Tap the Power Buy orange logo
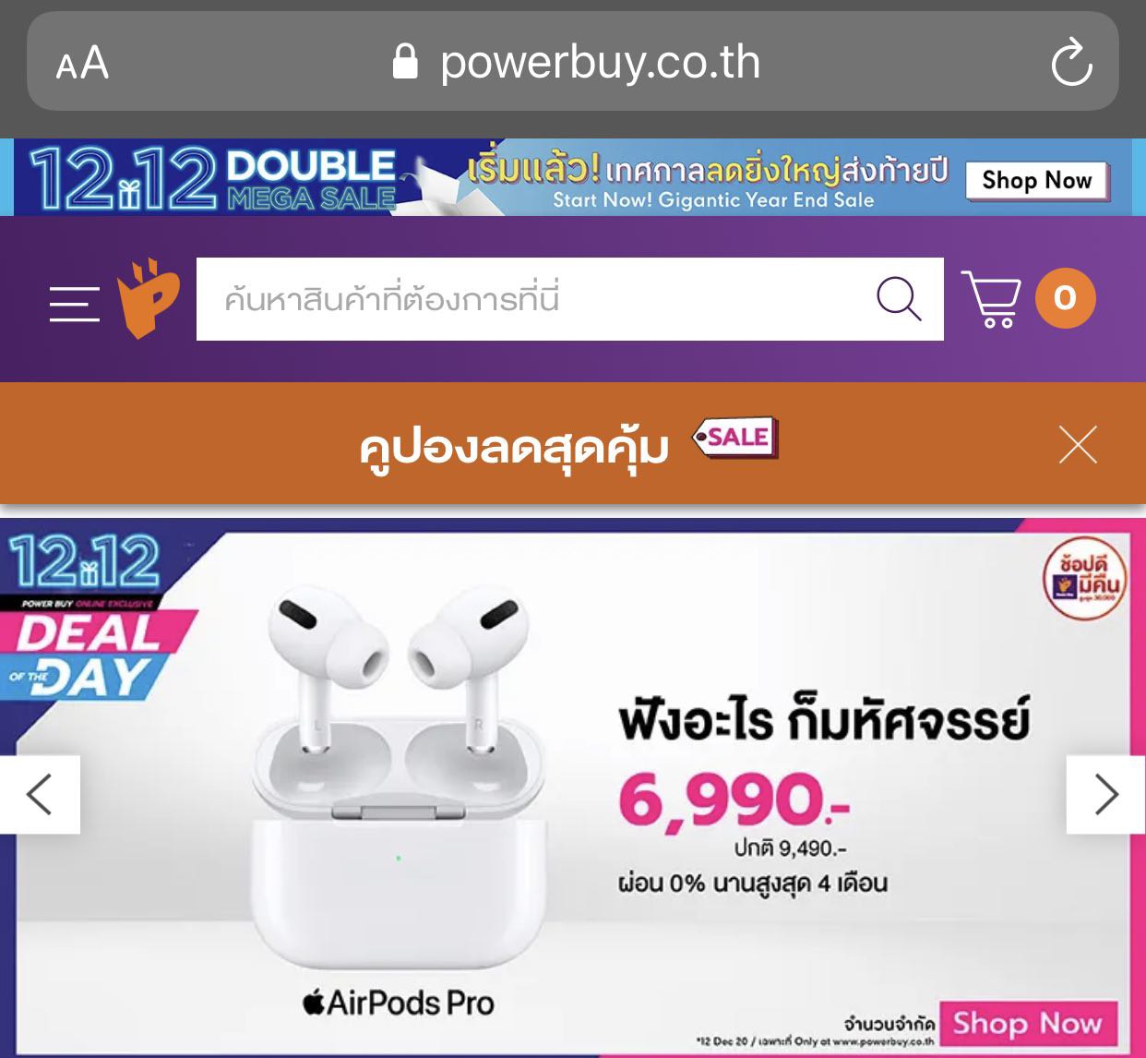Image resolution: width=1146 pixels, height=1058 pixels. coord(148,298)
